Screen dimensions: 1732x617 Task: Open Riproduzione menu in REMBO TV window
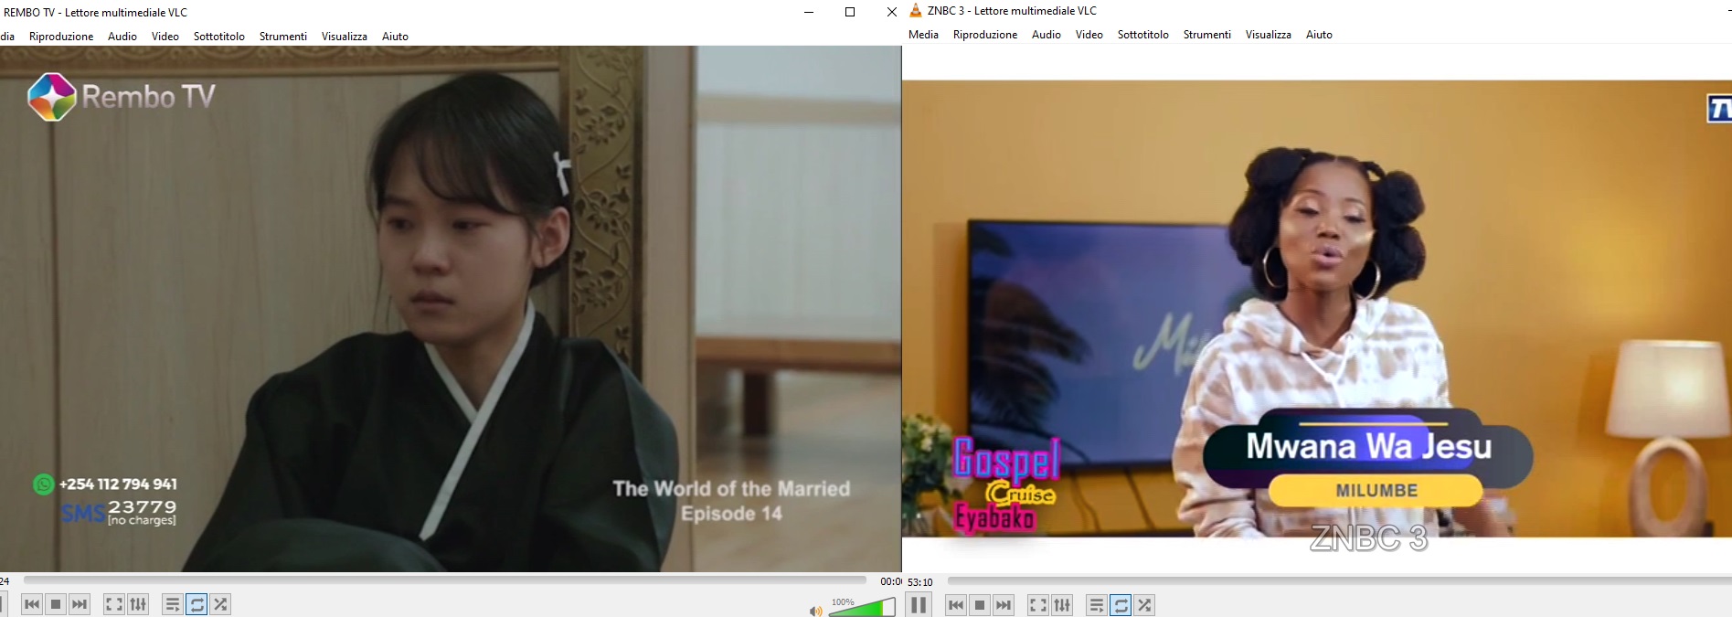(x=61, y=37)
